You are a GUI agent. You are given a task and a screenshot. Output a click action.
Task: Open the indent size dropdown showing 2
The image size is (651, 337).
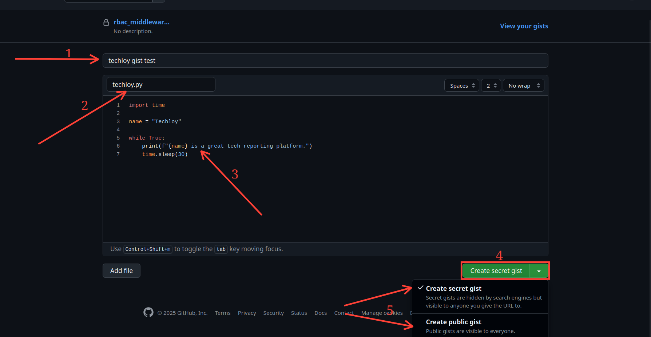point(491,85)
